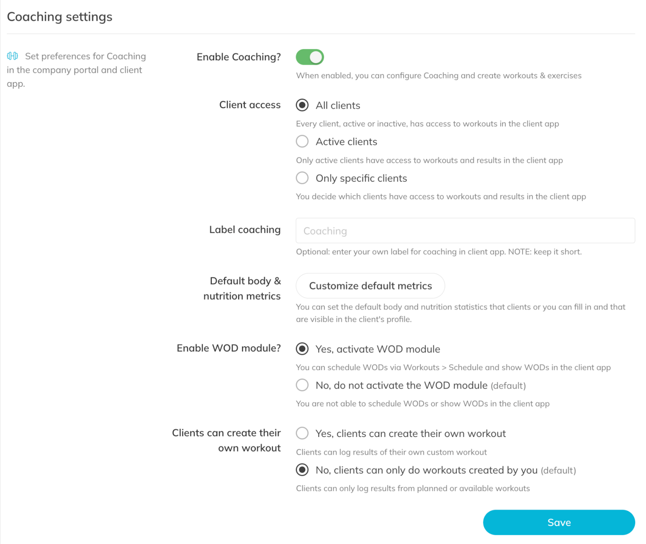This screenshot has height=544, width=646.
Task: Select No, do not activate WOD module
Action: [302, 385]
